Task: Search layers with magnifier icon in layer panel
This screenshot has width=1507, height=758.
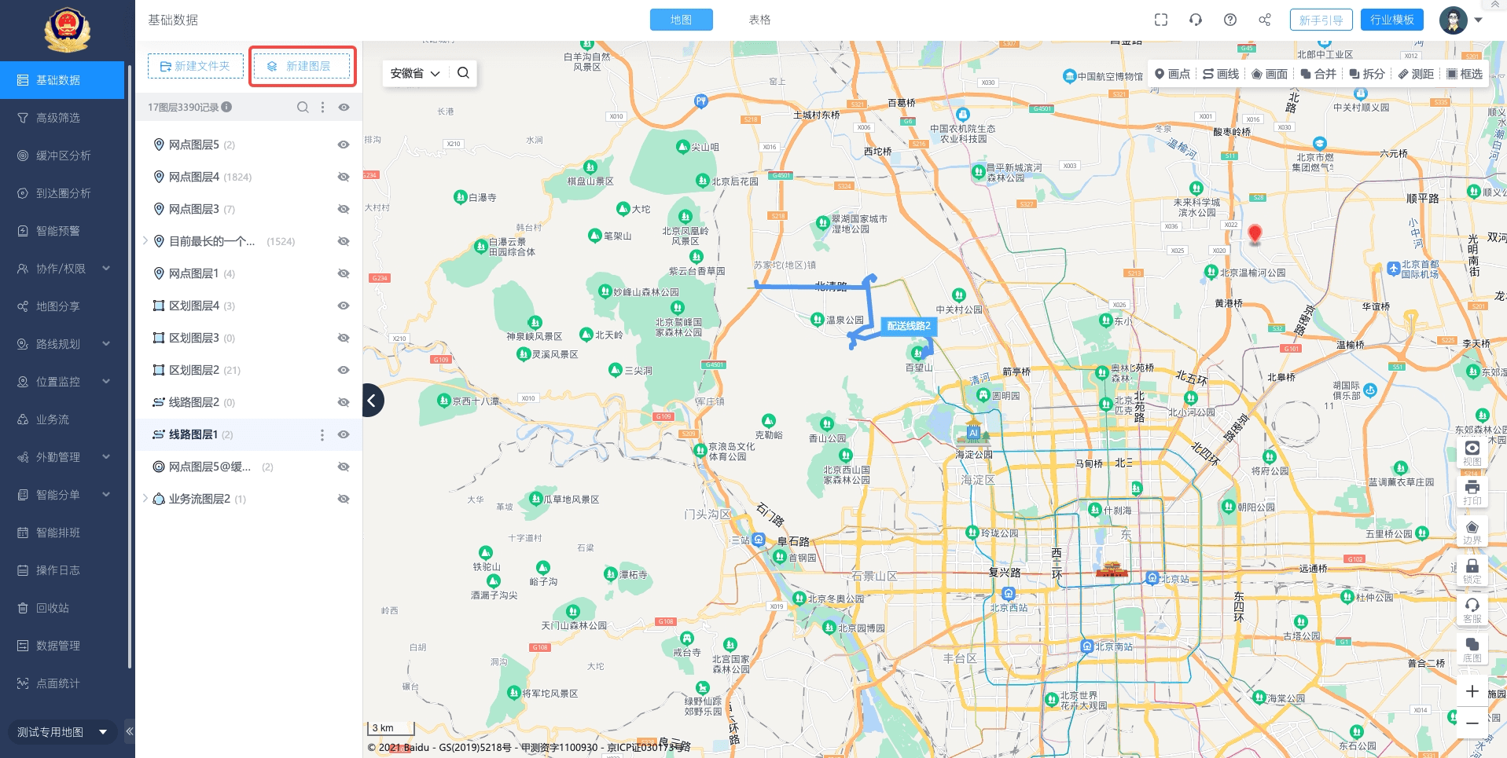Action: (303, 107)
